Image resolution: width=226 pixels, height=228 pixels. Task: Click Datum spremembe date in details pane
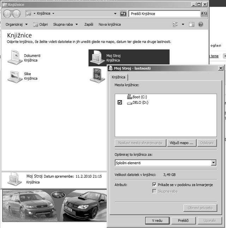pos(89,176)
